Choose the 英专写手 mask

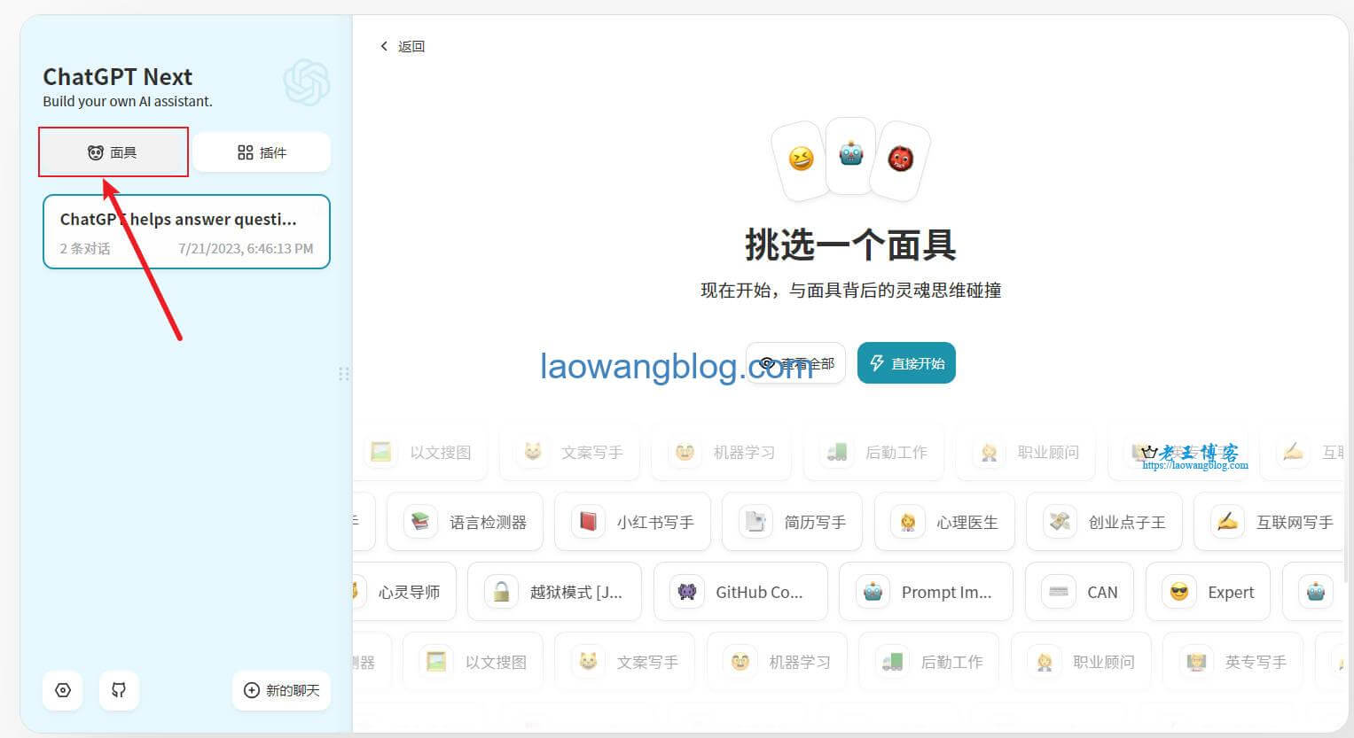coord(1233,662)
